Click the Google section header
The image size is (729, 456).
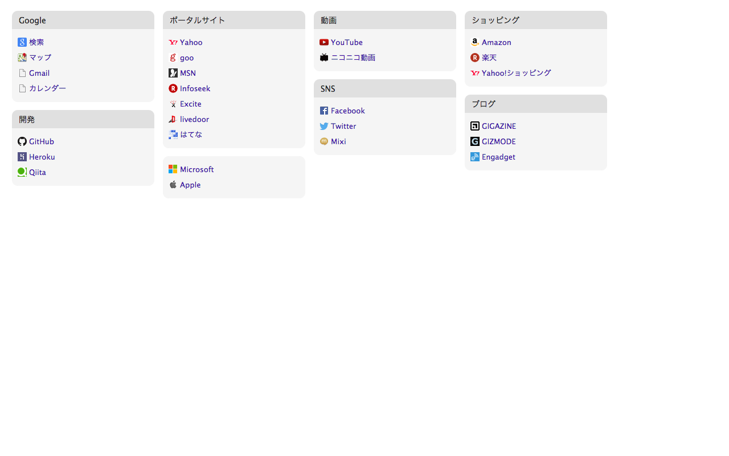click(x=83, y=20)
